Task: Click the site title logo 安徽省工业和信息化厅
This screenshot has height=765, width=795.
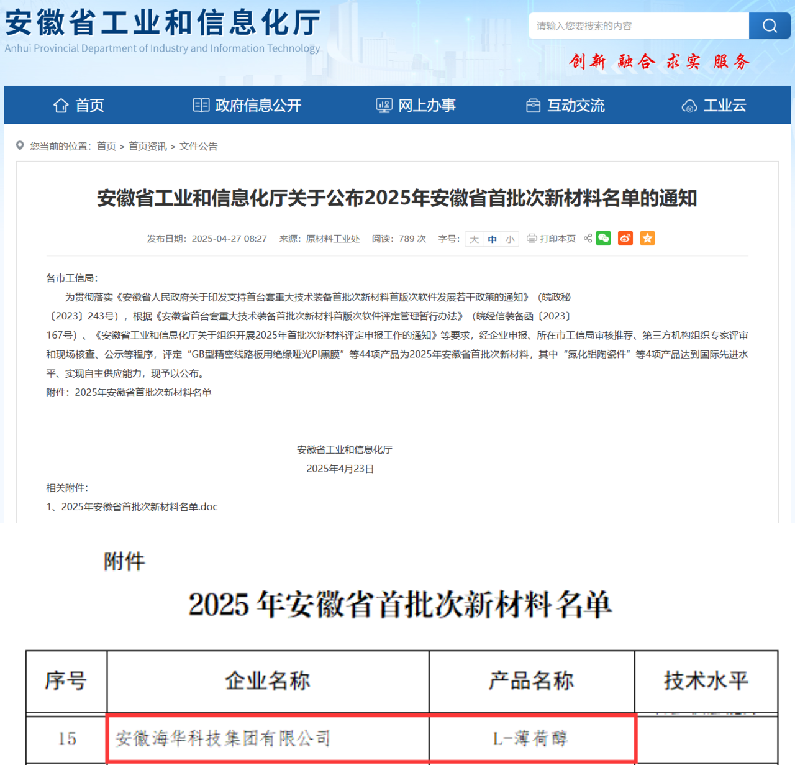Action: click(x=163, y=24)
